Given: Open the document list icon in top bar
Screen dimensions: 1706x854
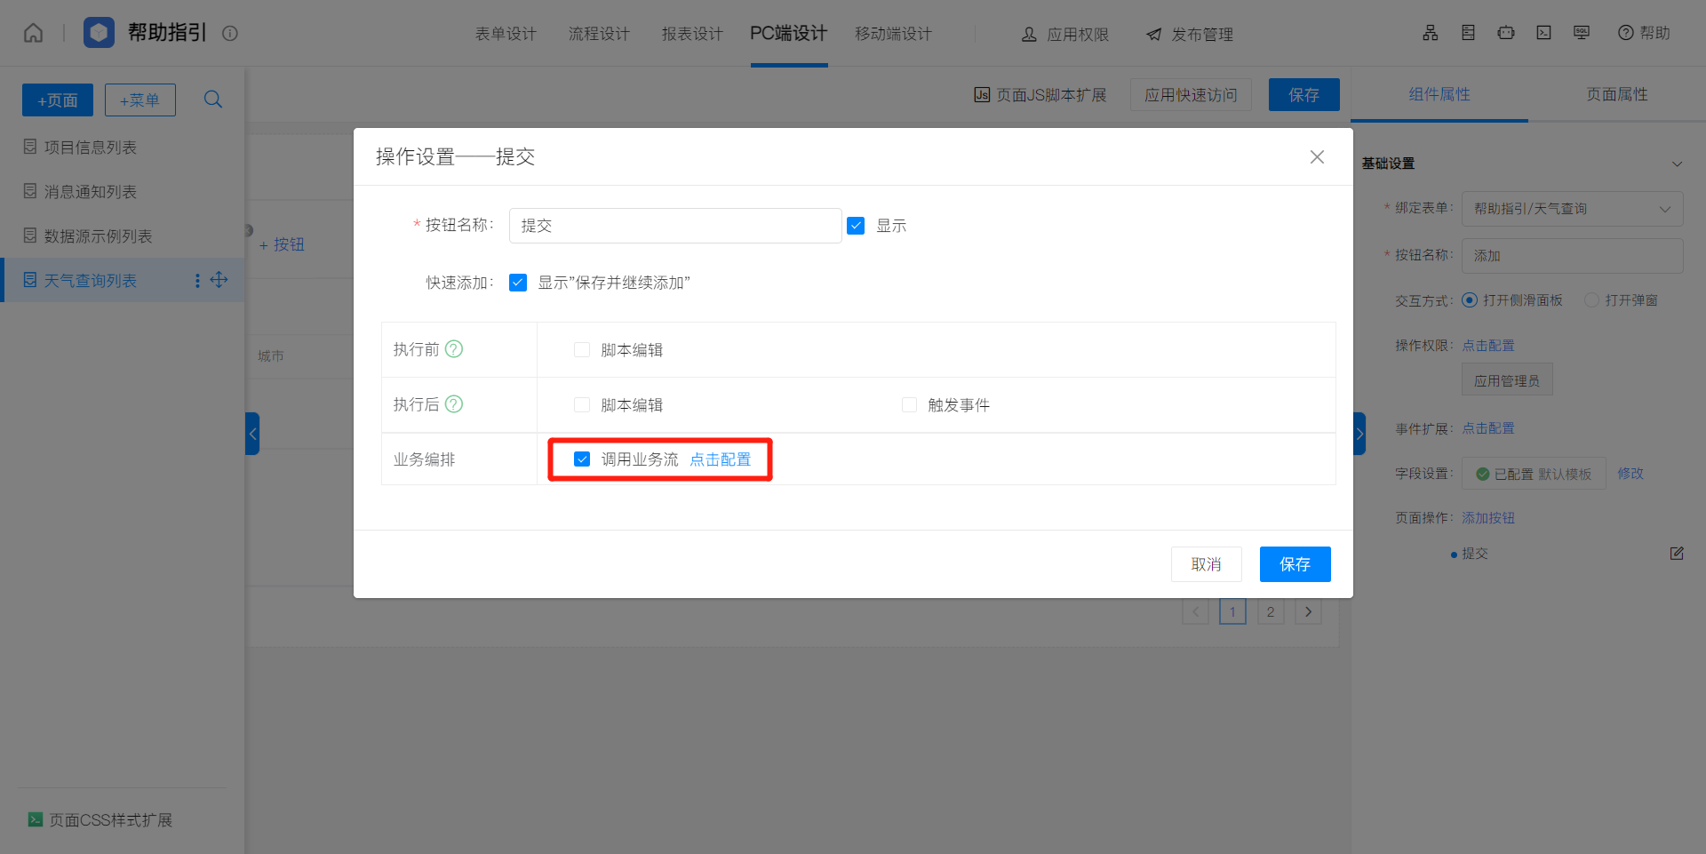Looking at the screenshot, I should (1468, 33).
